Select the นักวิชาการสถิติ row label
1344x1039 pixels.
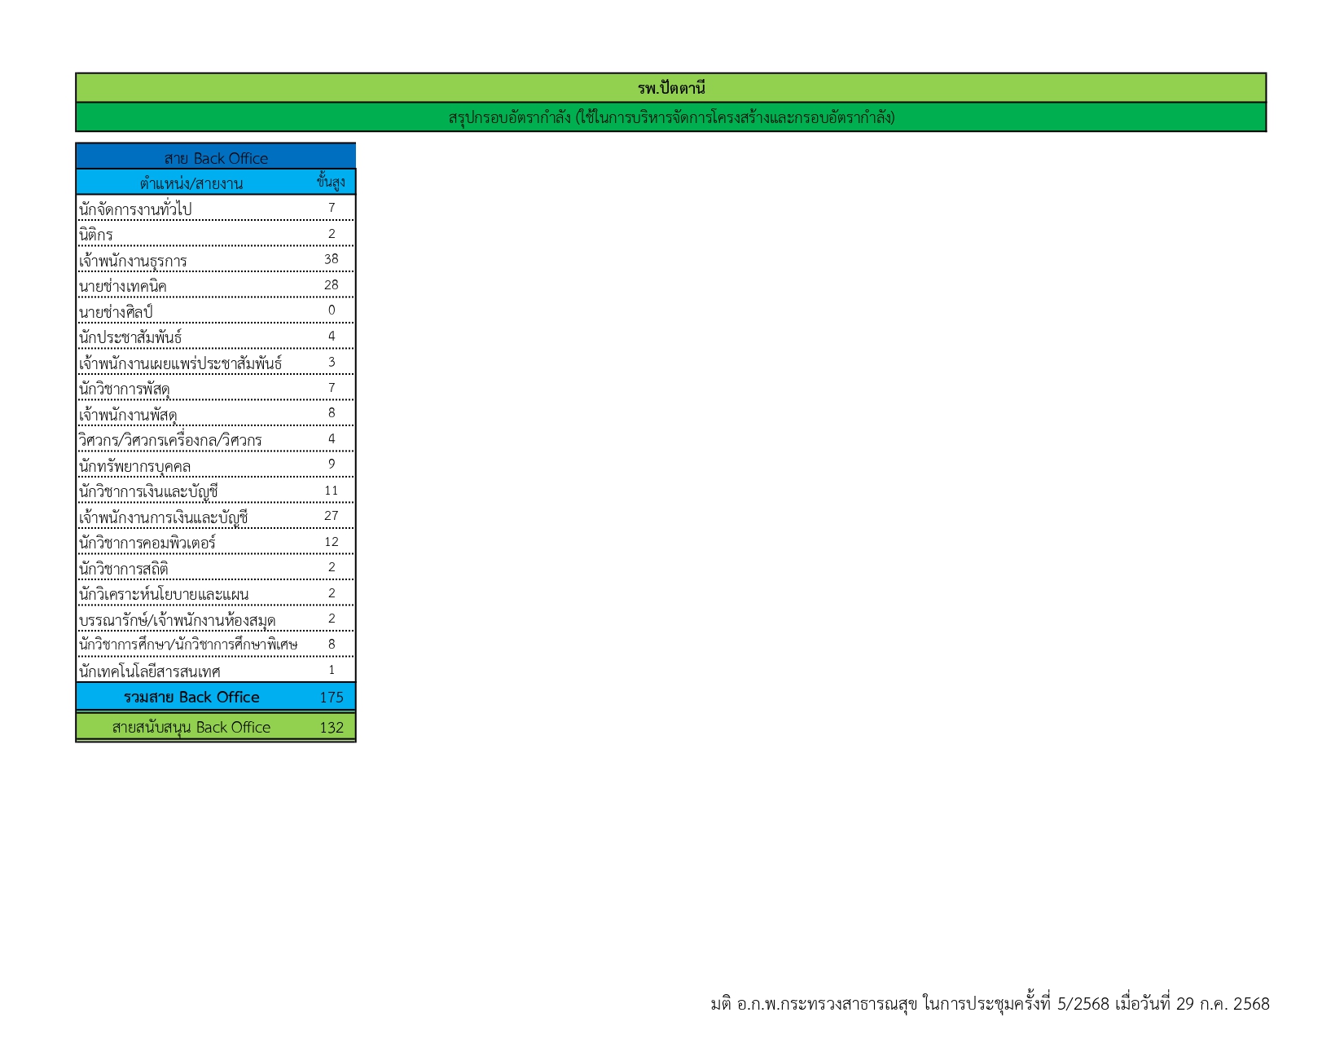[x=124, y=570]
